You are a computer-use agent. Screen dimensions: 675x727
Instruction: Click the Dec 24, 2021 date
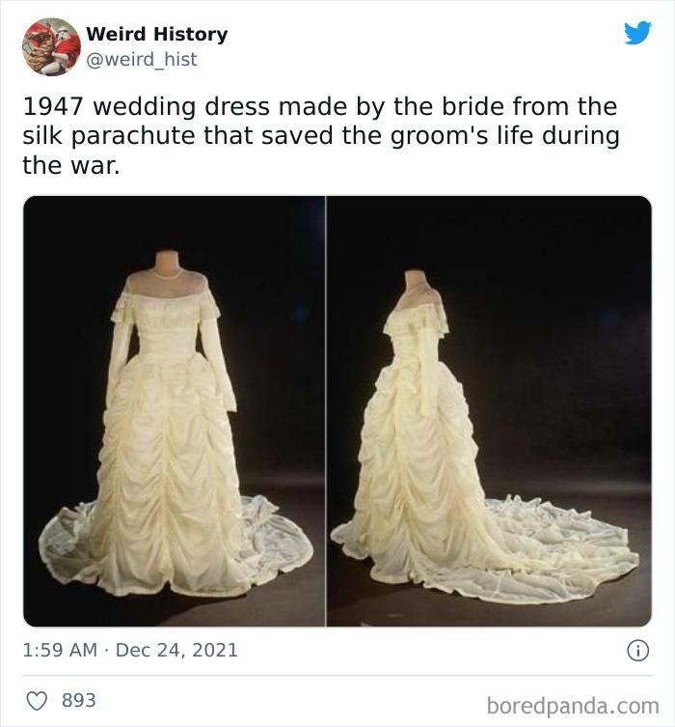point(176,650)
